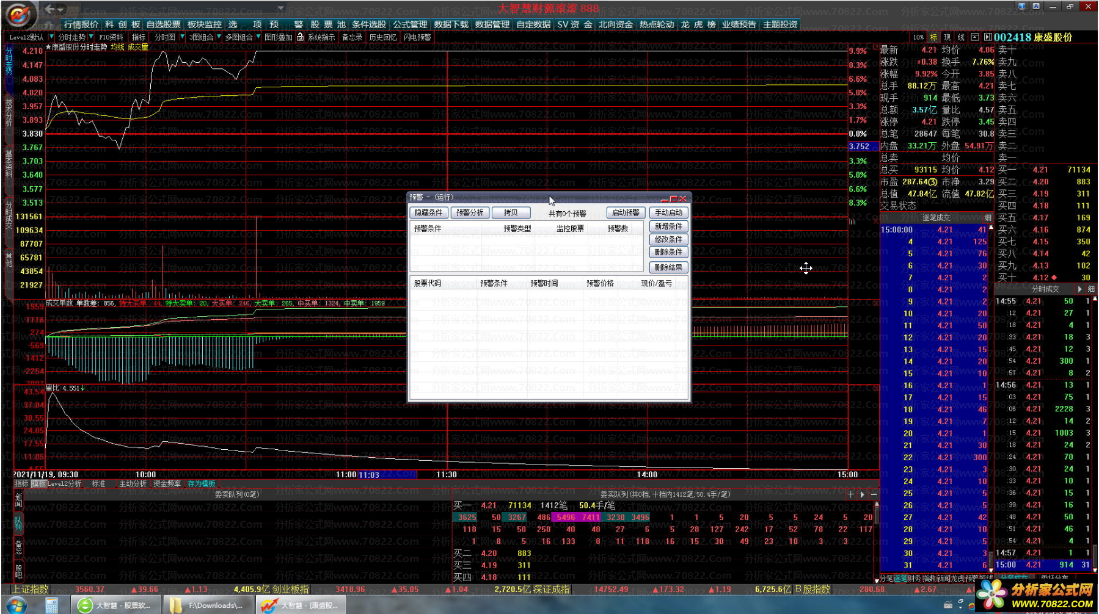Expand the 3图组合 dropdown arrow

[x=219, y=37]
